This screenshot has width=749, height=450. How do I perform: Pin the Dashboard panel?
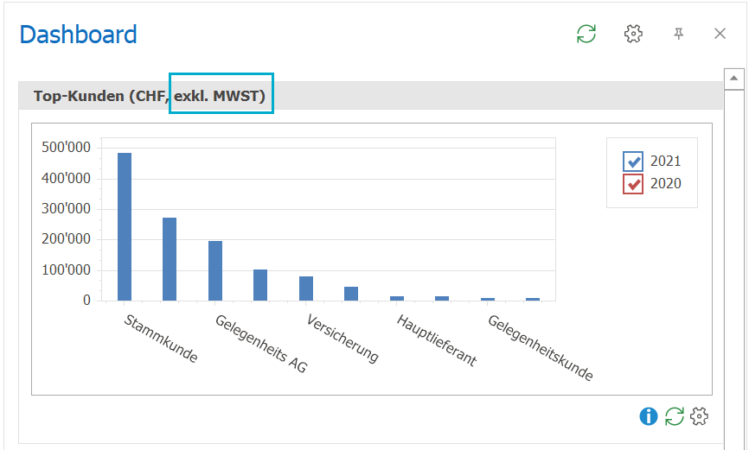click(x=678, y=34)
